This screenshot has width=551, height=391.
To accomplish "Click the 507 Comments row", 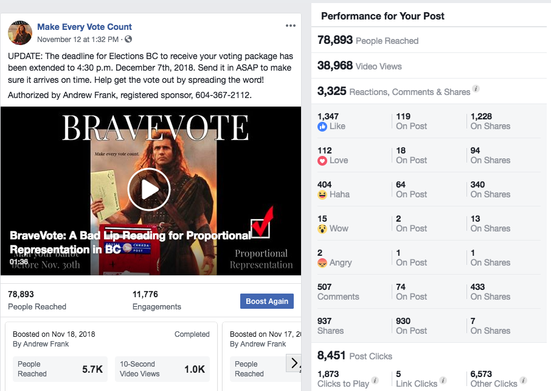I will click(429, 292).
